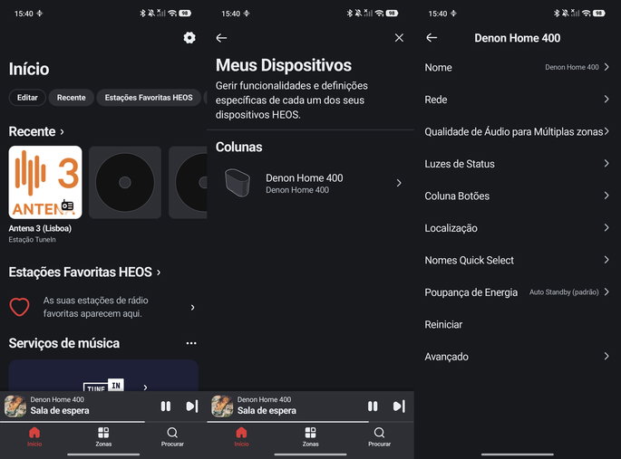Tap the red heart favorites icon

point(19,307)
